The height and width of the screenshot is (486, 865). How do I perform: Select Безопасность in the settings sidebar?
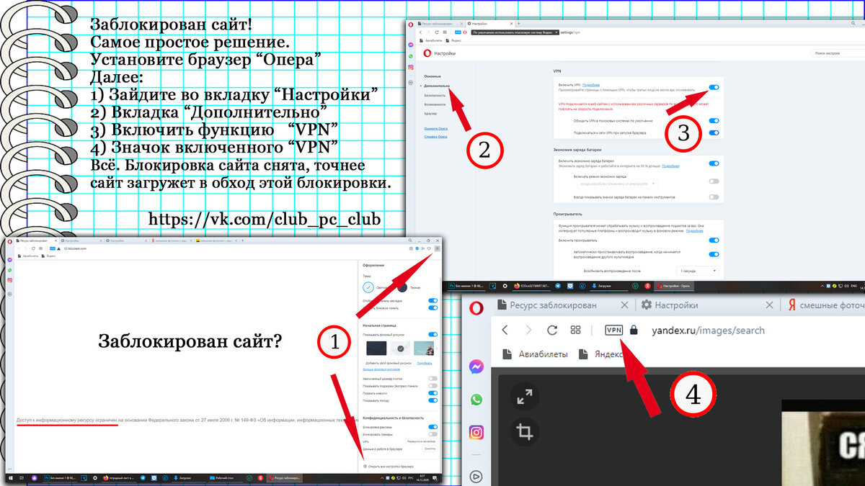(x=435, y=95)
